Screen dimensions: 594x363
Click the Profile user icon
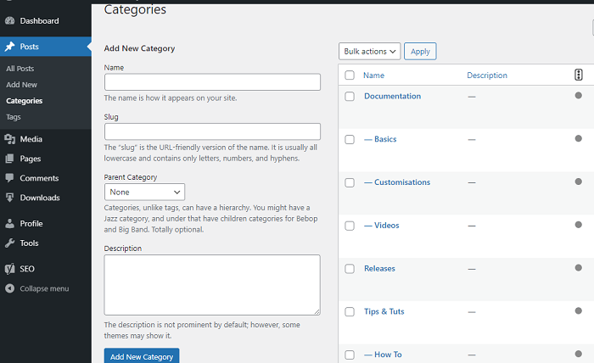point(10,224)
